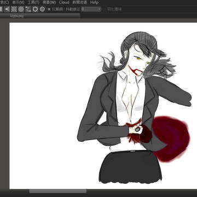Open the Cloud menu

pos(64,2)
